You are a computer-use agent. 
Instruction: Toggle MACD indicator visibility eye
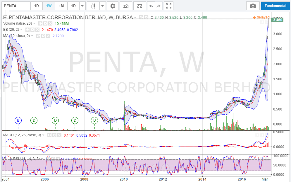[x=49, y=135]
